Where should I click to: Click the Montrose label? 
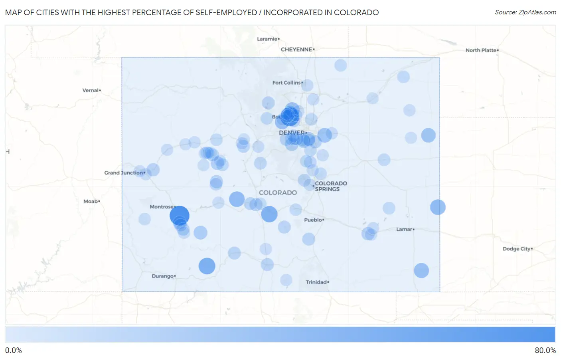[x=162, y=206]
